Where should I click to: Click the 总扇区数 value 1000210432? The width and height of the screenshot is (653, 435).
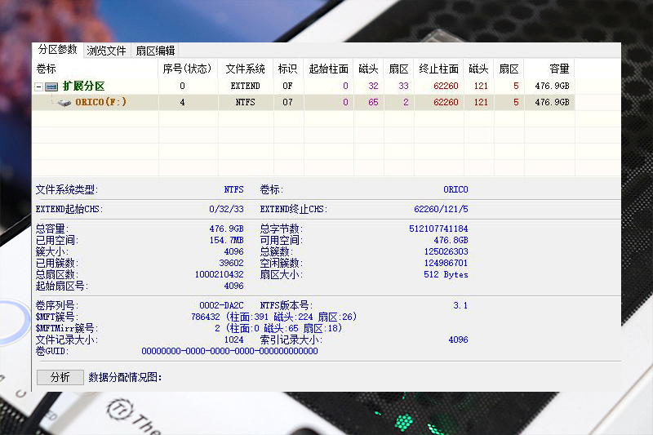[x=219, y=274]
